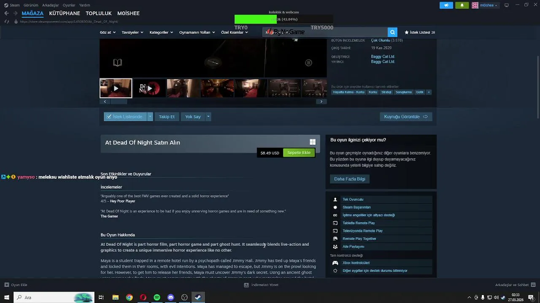Click the Gotik tag
This screenshot has width=540, height=303.
point(419,92)
